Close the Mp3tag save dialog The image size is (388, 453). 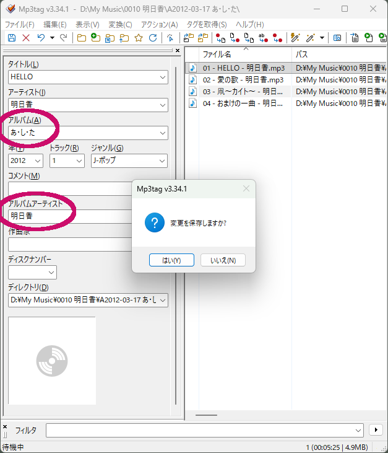[x=246, y=188]
